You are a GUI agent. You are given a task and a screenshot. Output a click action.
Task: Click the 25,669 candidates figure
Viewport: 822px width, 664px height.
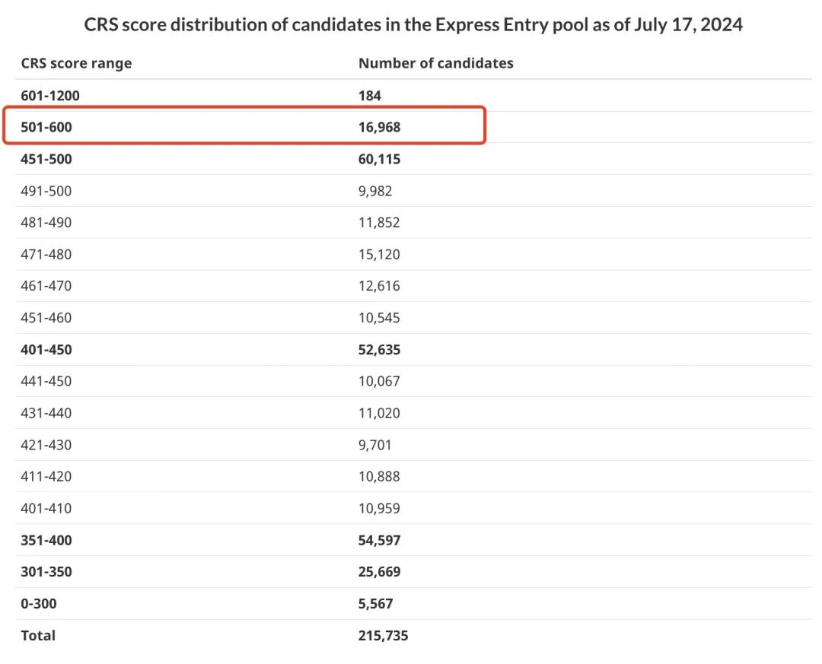[379, 572]
